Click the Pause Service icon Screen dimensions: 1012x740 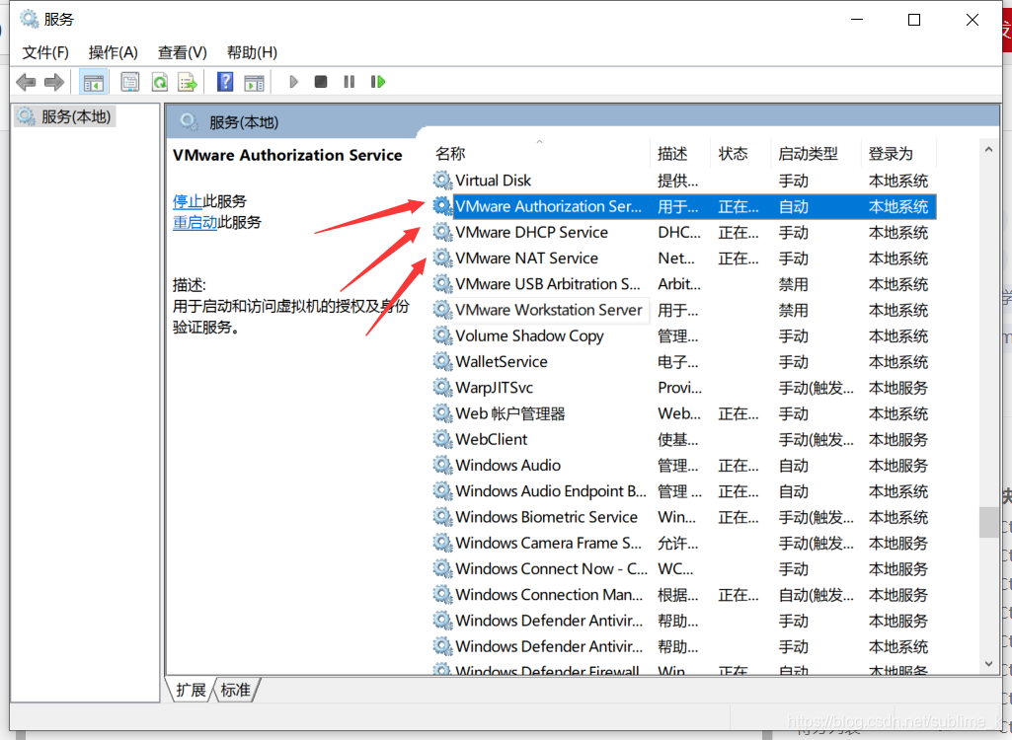click(350, 82)
